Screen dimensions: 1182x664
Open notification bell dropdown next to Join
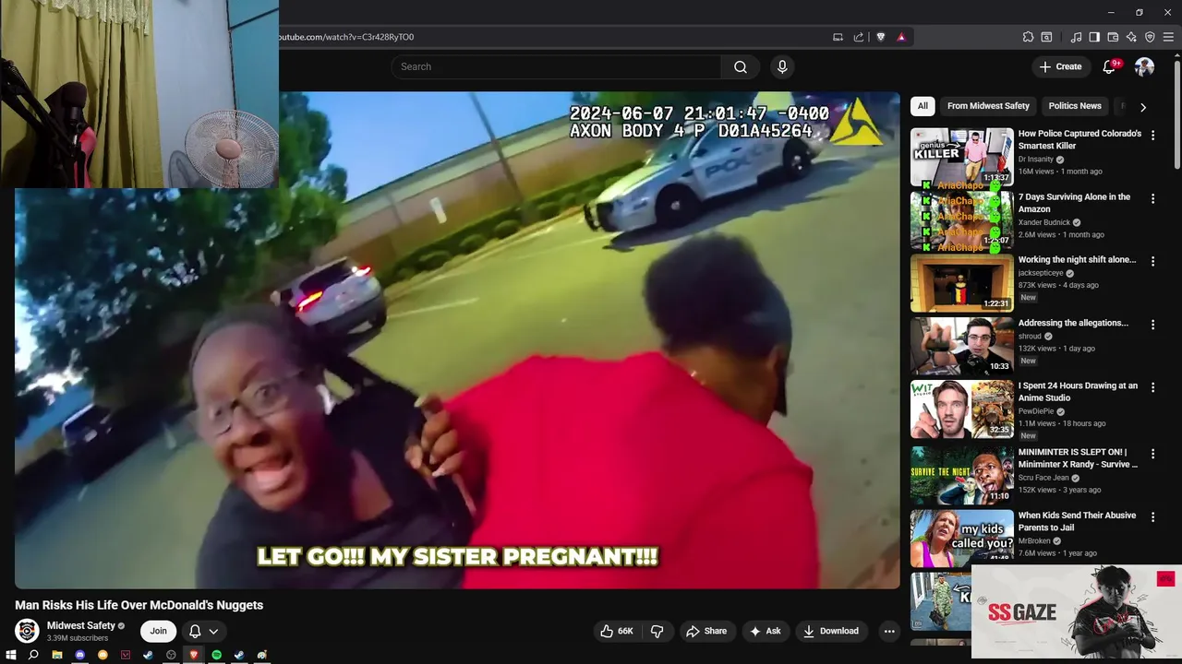203,631
